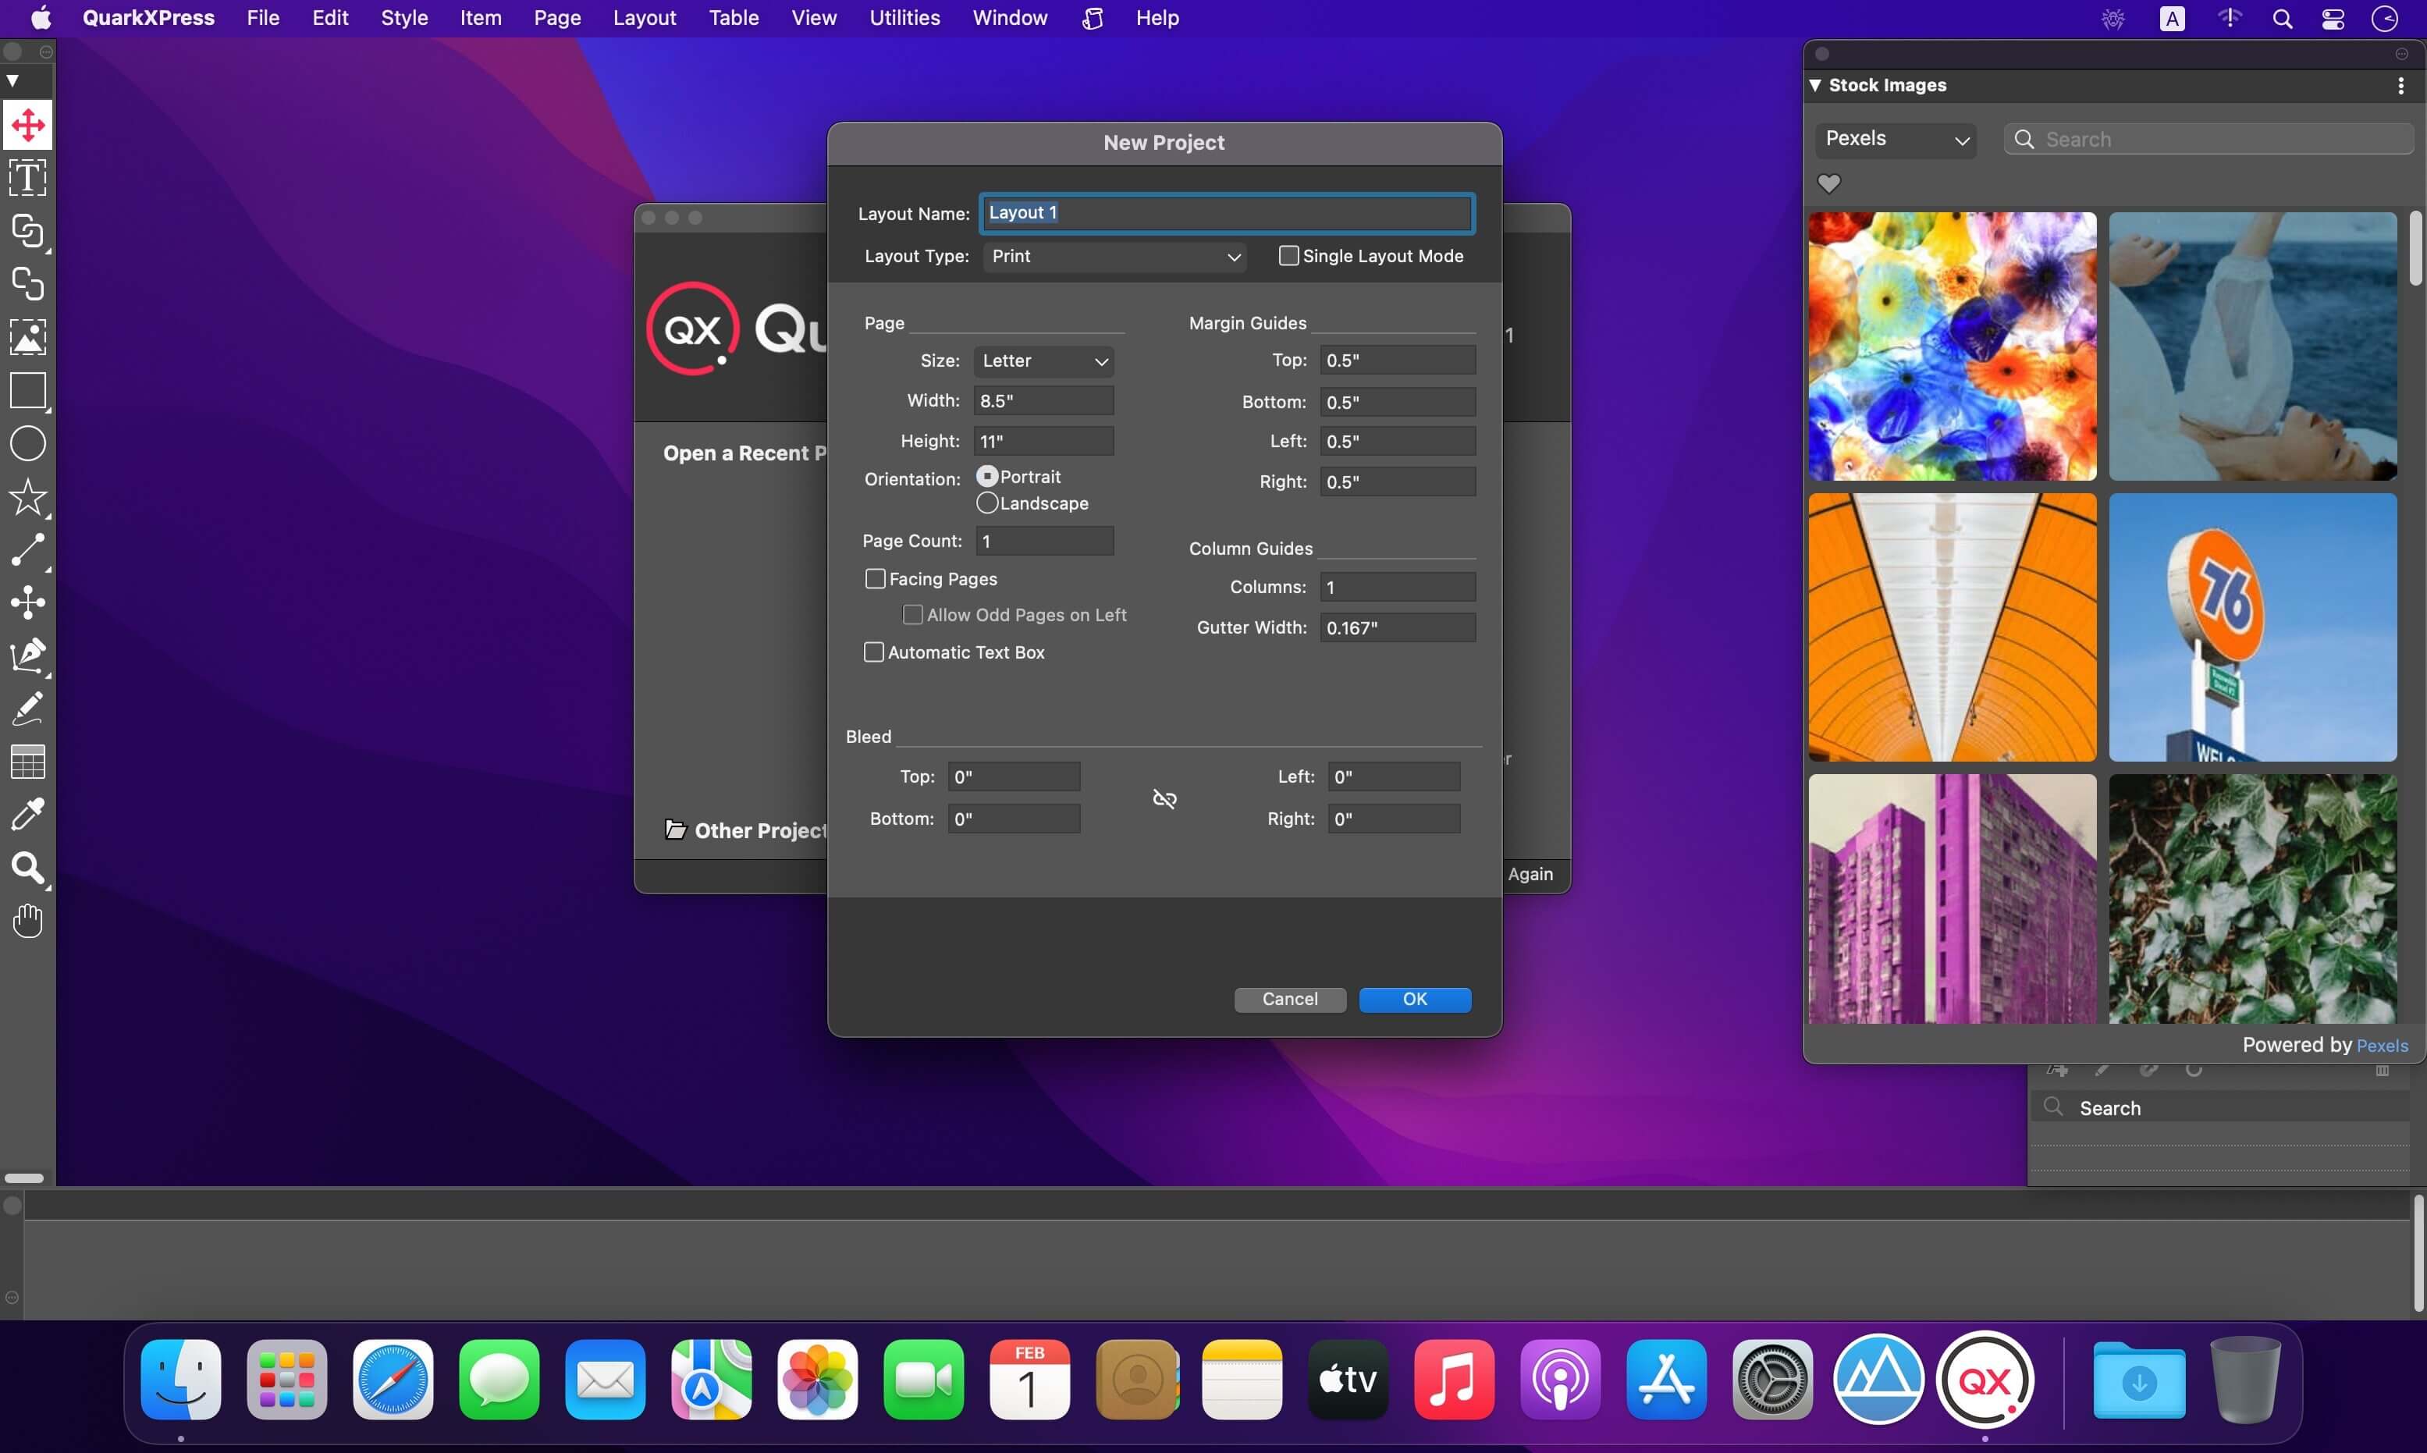The image size is (2427, 1453).
Task: Open the Layout menu
Action: coord(644,18)
